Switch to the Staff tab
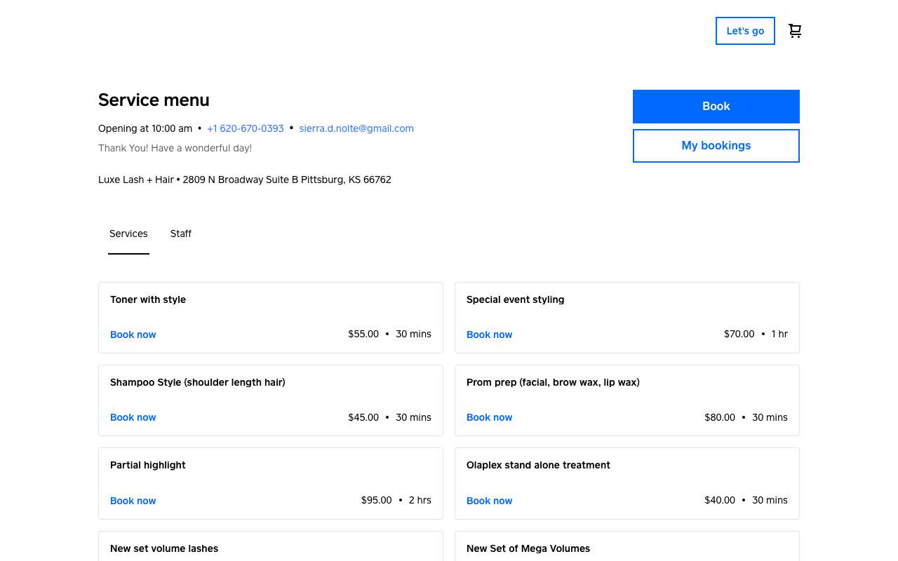Viewport: 898px width, 561px height. pos(181,234)
